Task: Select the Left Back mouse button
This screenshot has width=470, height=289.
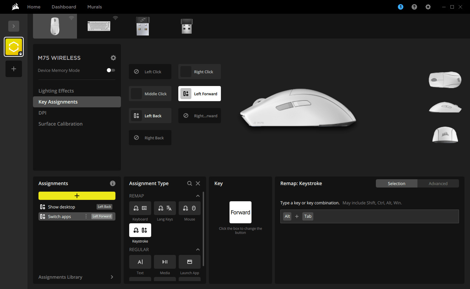Action: [x=150, y=116]
